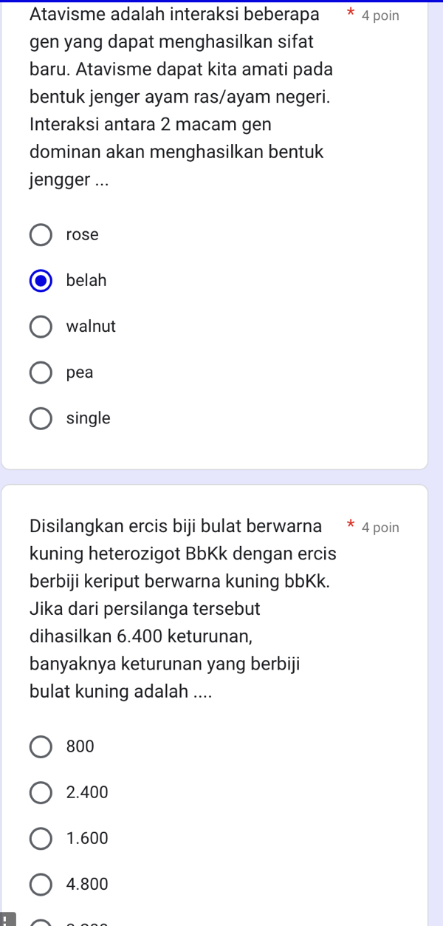Click the "4 poin" label on the second question
The height and width of the screenshot is (926, 443).
click(x=381, y=527)
